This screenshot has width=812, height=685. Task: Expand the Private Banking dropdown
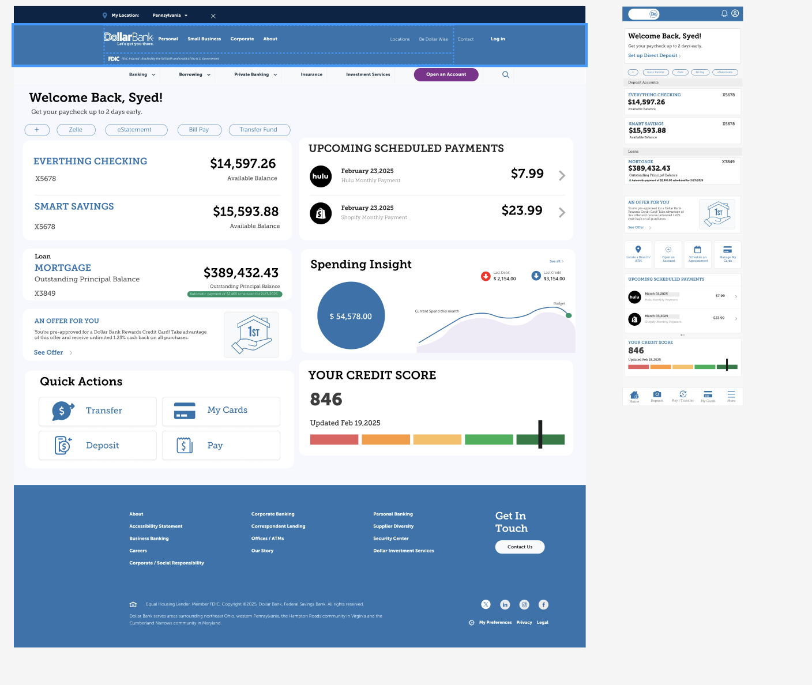pos(255,74)
